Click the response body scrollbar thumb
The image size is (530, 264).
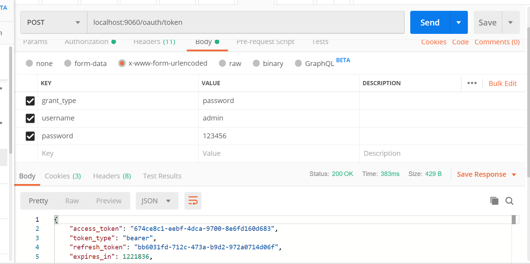[514, 220]
